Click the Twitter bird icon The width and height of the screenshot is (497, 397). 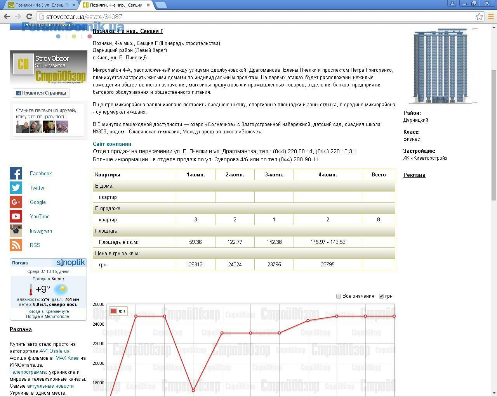pyautogui.click(x=16, y=188)
